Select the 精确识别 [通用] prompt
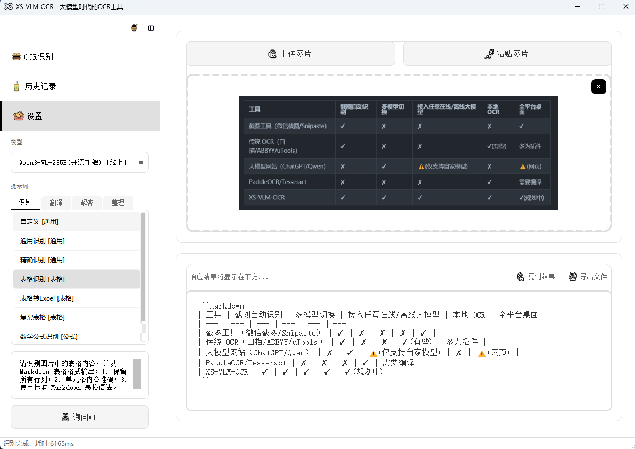Image resolution: width=635 pixels, height=449 pixels. pyautogui.click(x=77, y=260)
